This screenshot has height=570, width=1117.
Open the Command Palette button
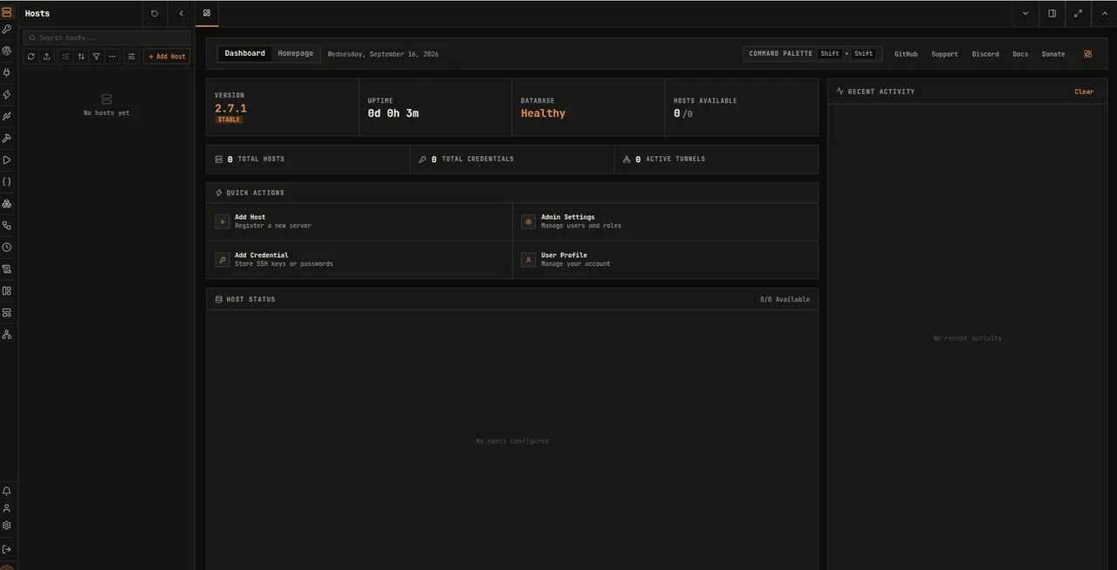click(812, 54)
